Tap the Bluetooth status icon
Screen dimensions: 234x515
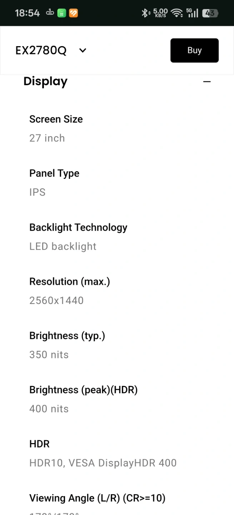pos(145,13)
